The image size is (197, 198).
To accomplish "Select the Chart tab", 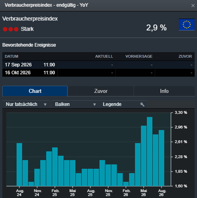I will point(35,91).
